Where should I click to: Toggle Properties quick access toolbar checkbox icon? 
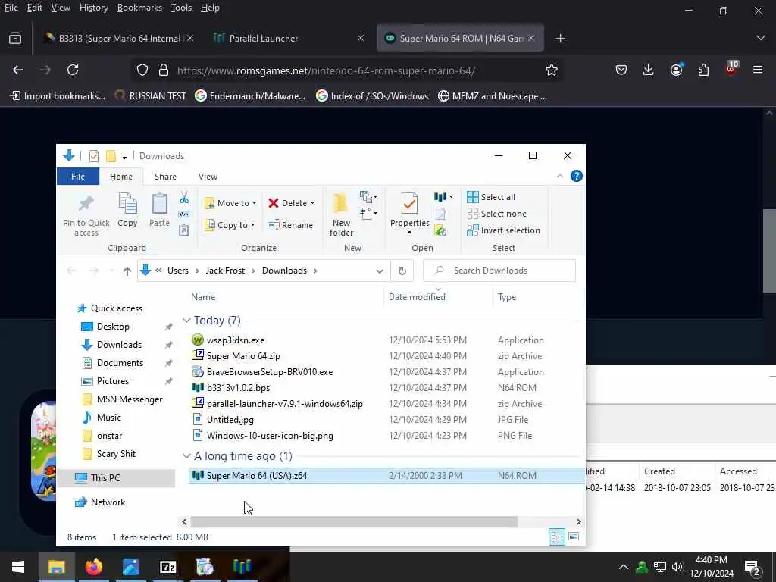click(93, 156)
